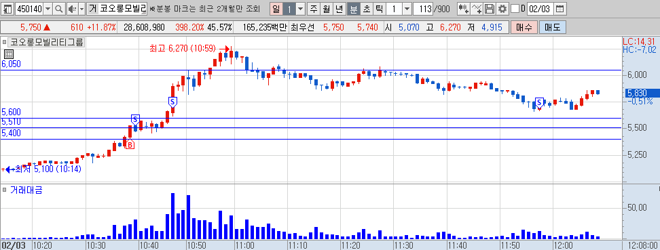The height and width of the screenshot is (250, 660).
Task: Expand the stock code 450140 dropdown
Action: (x=48, y=8)
